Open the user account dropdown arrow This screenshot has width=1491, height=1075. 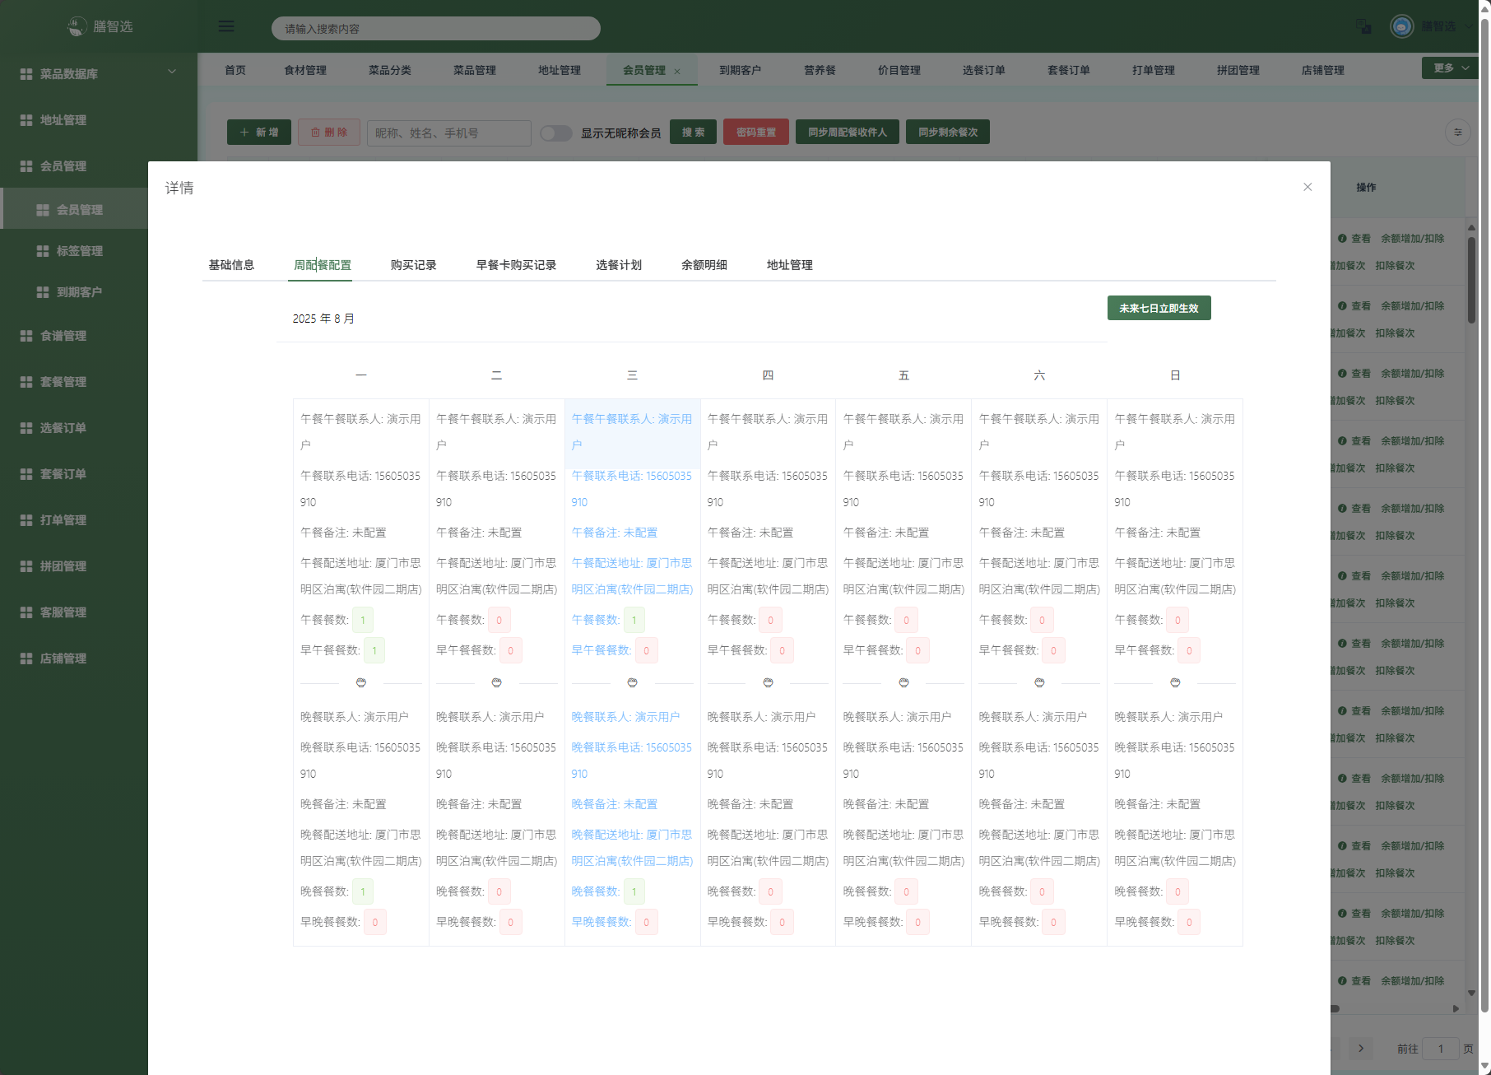(1469, 26)
